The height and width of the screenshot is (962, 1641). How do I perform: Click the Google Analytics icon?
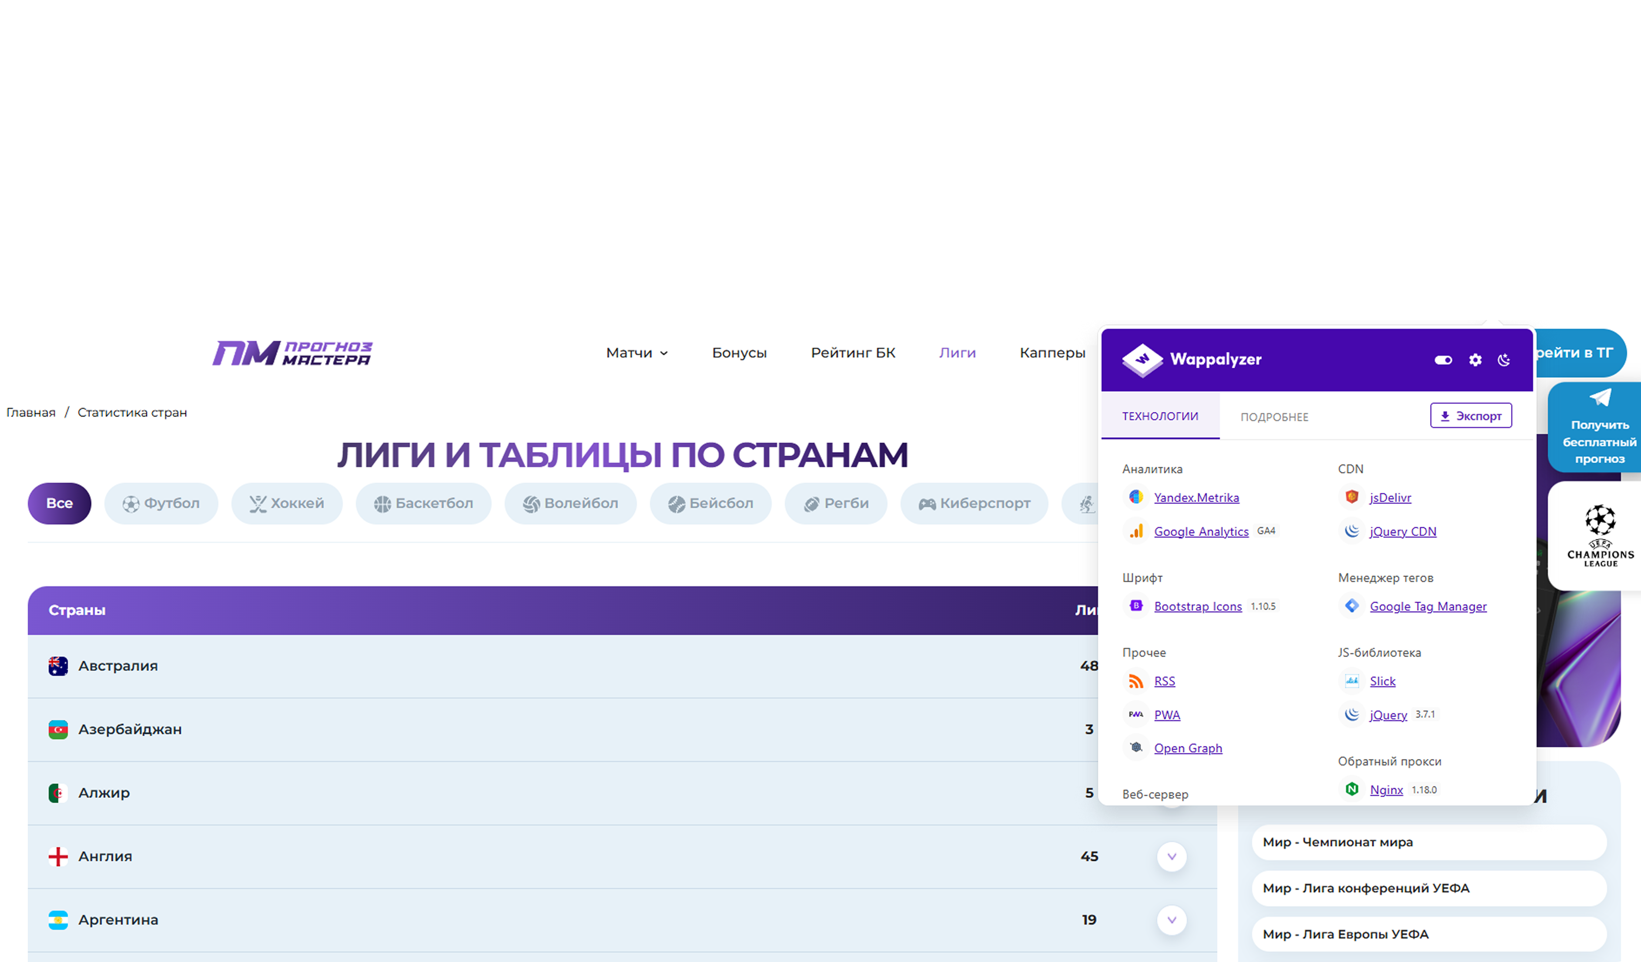pyautogui.click(x=1135, y=531)
